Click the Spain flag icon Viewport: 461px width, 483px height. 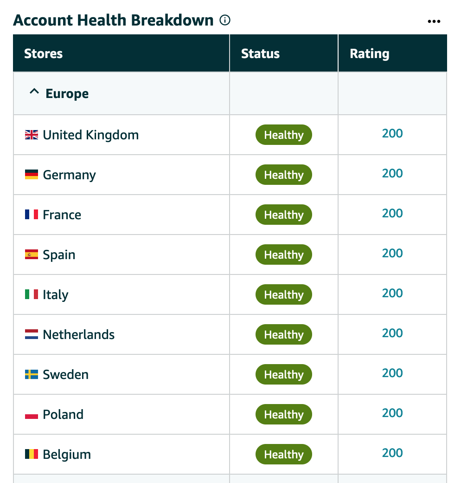[x=32, y=255]
